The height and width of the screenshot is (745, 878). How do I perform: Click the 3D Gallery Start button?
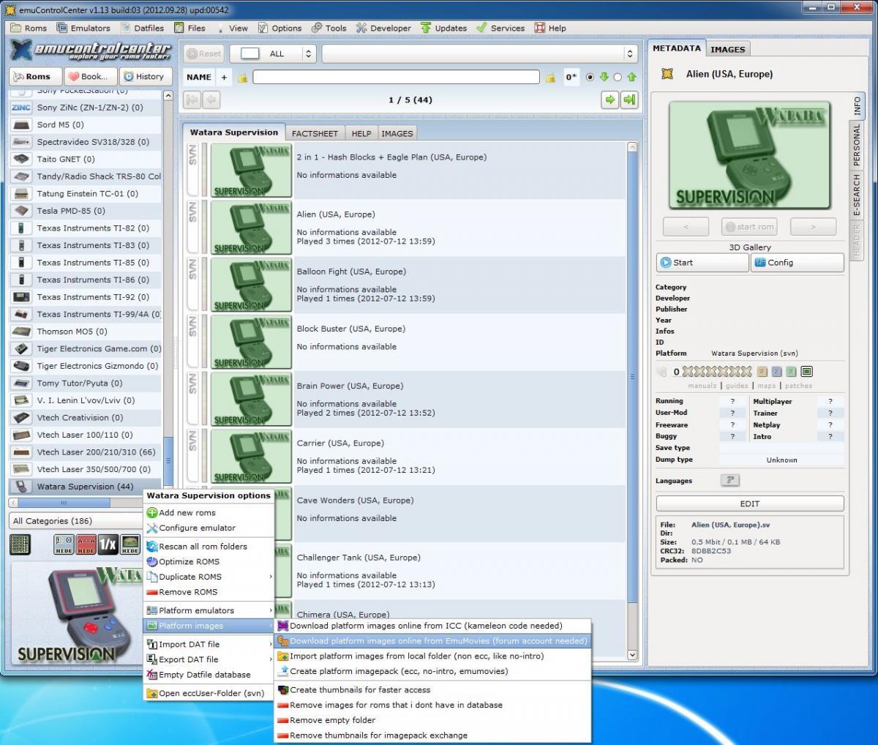coord(702,262)
